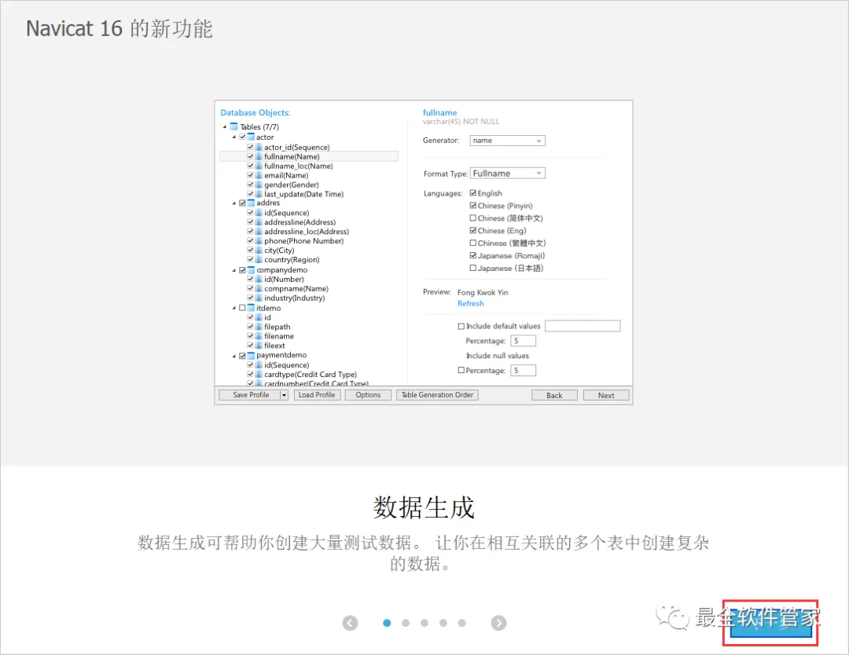Select the first pagination dot
Viewport: 849px width, 655px height.
coord(387,623)
